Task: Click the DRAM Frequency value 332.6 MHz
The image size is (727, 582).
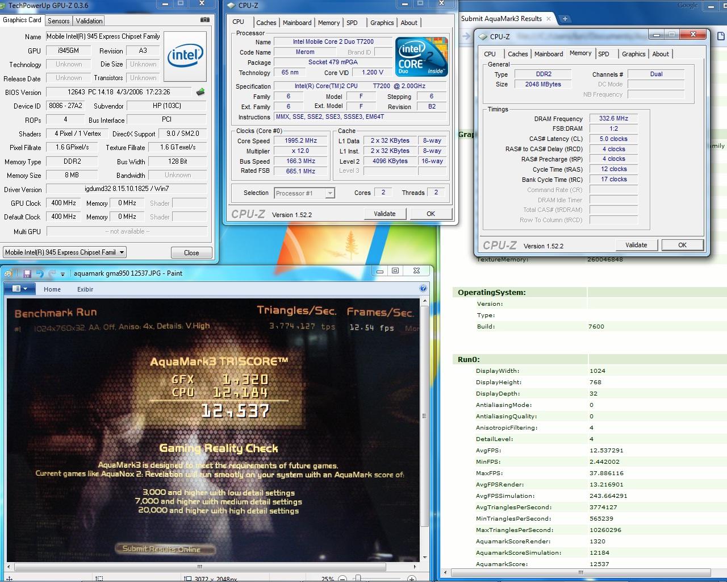Action: pyautogui.click(x=613, y=118)
